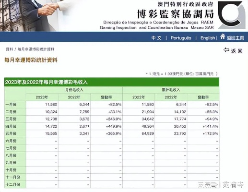Click the 月份毛收入 column group header
The height and width of the screenshot is (192, 248).
[74, 90]
